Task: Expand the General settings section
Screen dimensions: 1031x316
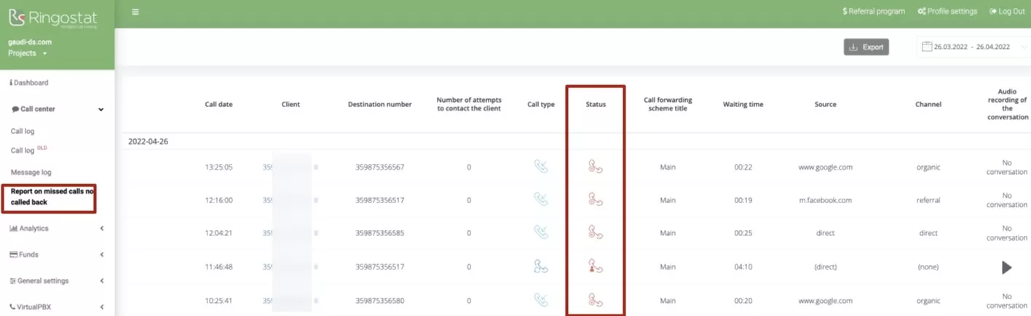Action: tap(57, 281)
